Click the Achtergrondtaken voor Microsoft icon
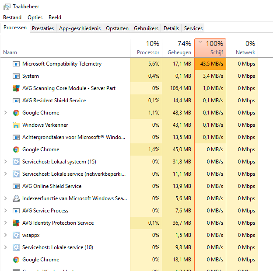The image size is (273, 271). tap(16, 137)
